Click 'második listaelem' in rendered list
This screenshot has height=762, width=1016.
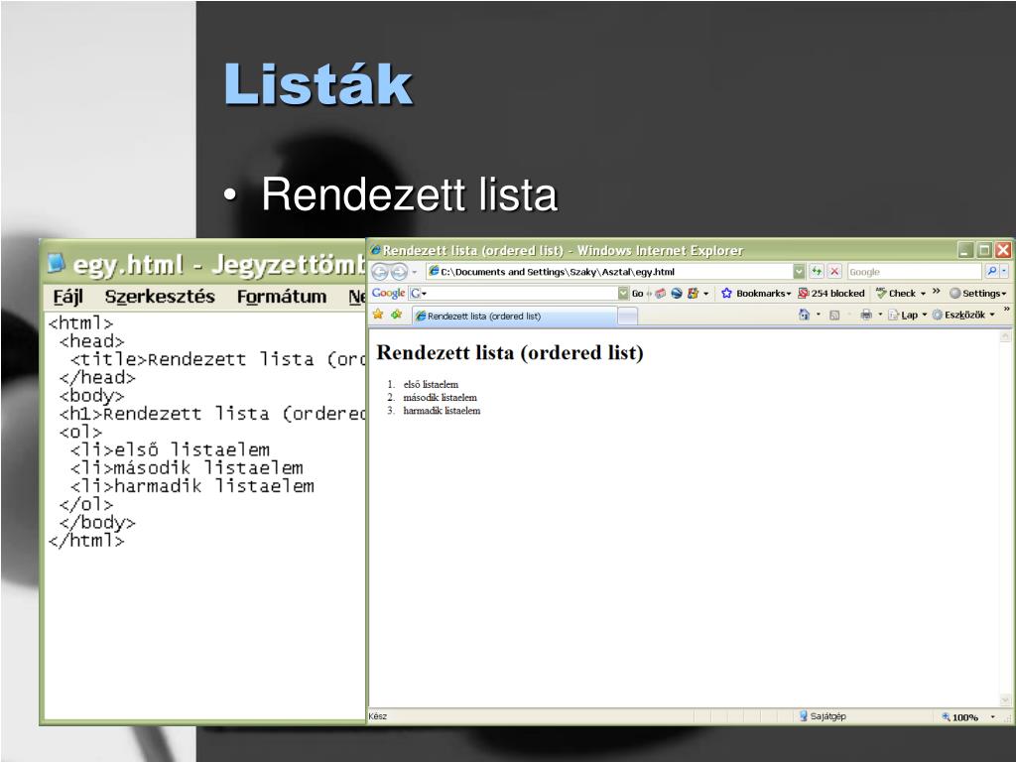coord(440,397)
